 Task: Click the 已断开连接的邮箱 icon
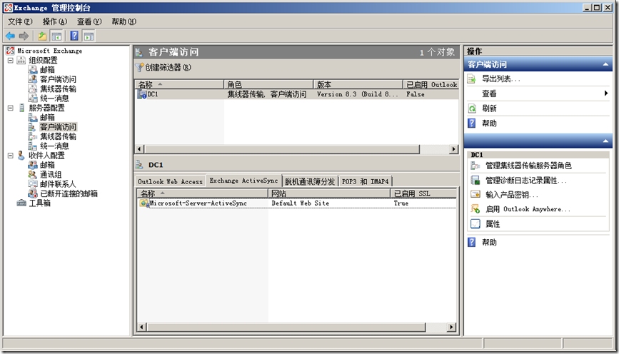click(x=33, y=194)
